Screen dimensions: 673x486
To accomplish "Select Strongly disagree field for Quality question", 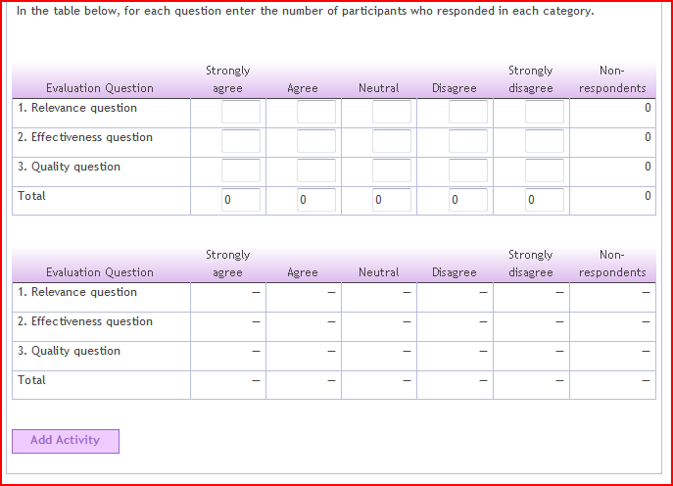I will (x=545, y=170).
